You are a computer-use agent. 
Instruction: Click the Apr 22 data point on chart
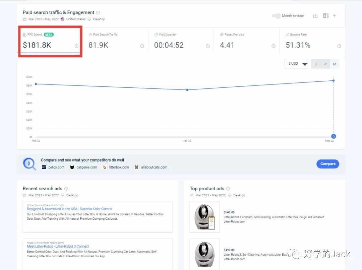187,90
